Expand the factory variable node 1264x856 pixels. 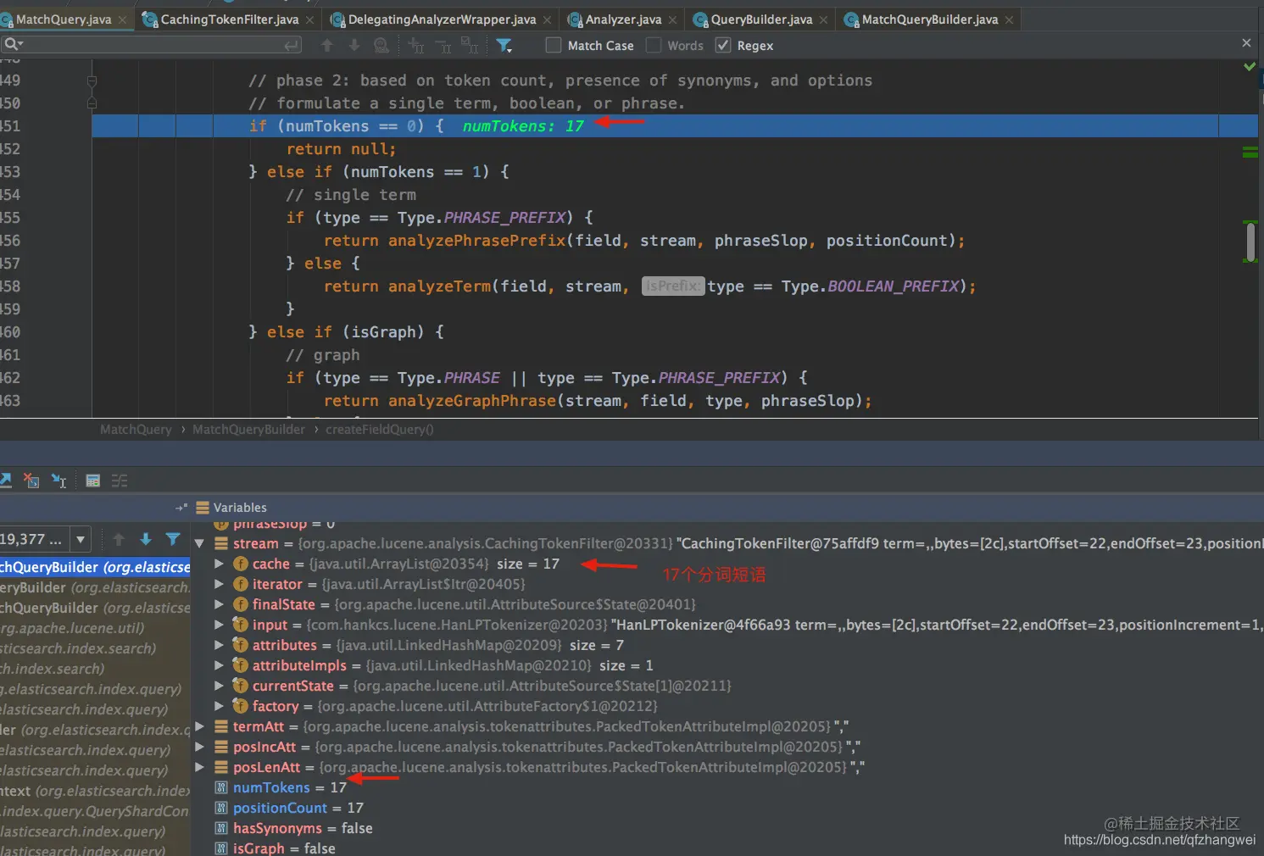click(x=219, y=707)
